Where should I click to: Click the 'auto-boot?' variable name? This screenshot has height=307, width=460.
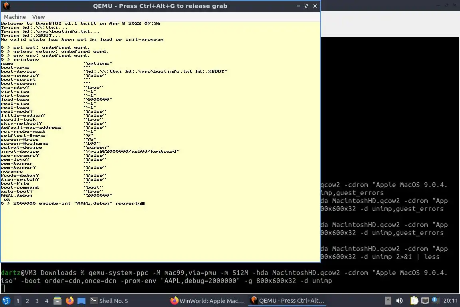[16, 191]
